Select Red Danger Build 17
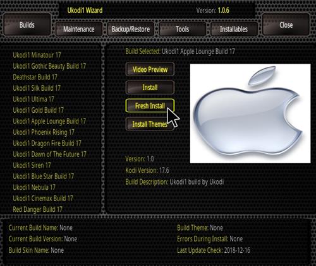Screen dimensions: 316x266 (x=37, y=209)
